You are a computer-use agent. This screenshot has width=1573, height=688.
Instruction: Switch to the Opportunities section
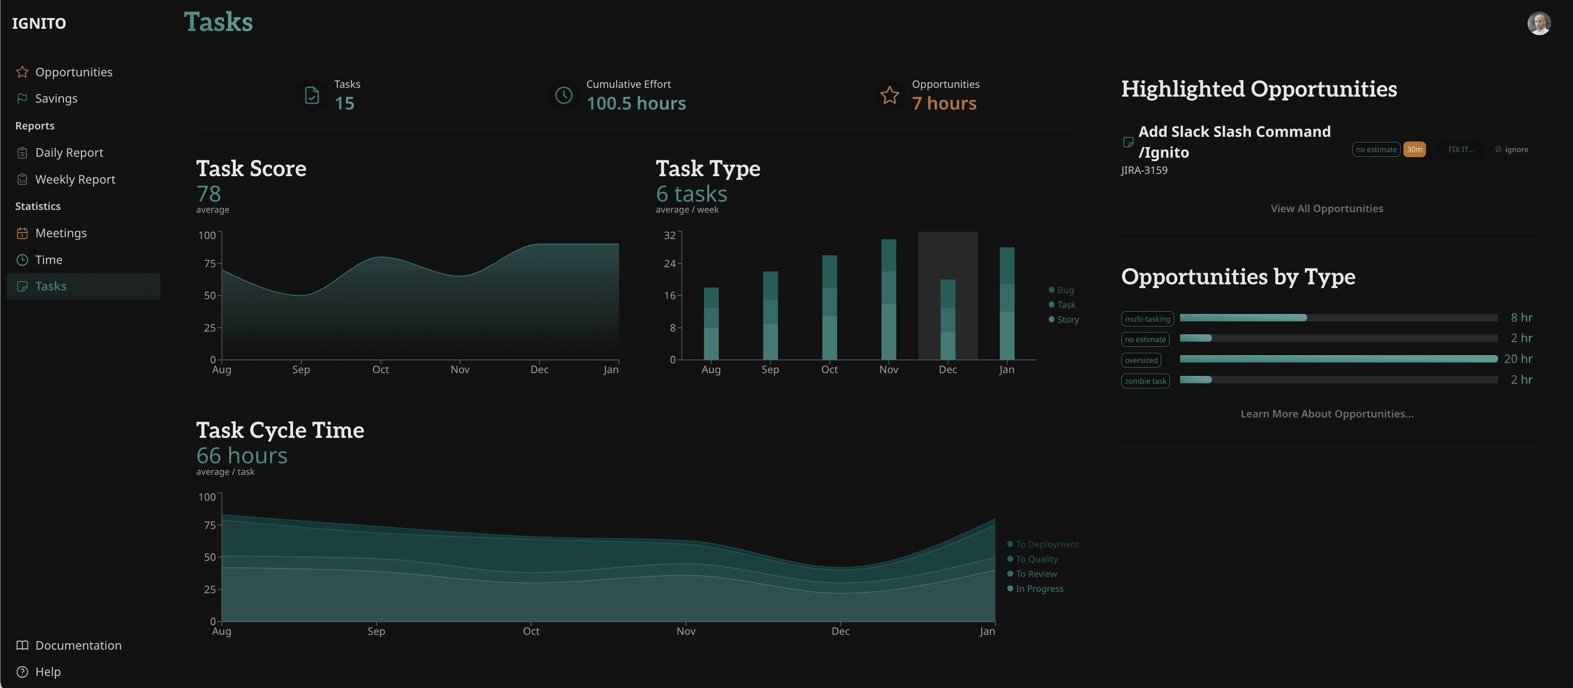74,72
